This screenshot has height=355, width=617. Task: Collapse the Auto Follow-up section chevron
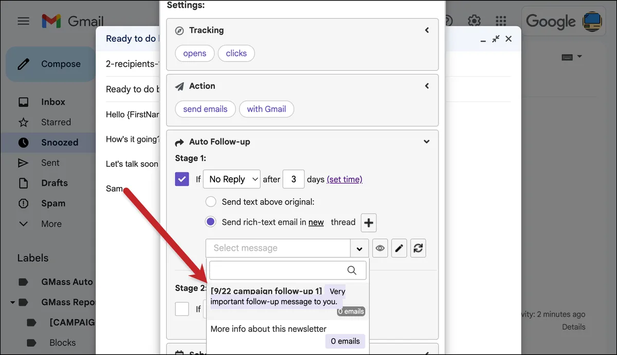point(426,142)
